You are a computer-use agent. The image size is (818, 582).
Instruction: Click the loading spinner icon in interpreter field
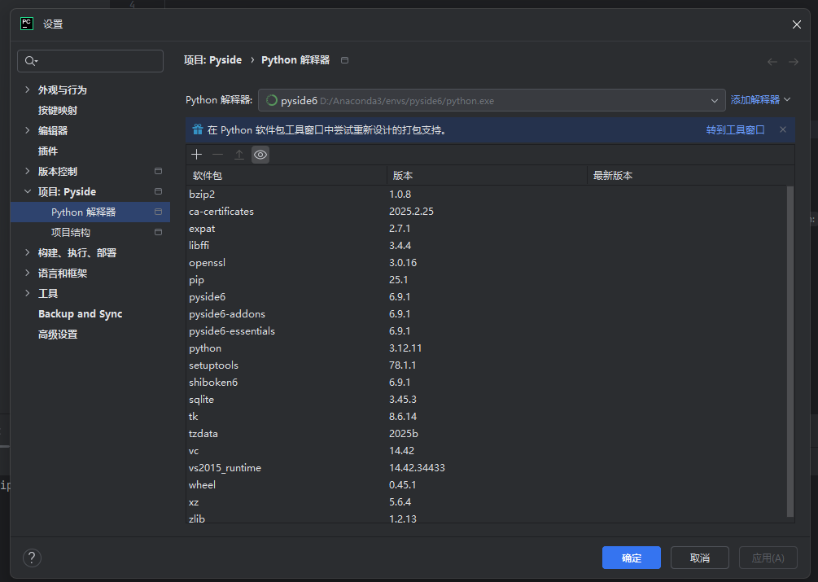271,100
